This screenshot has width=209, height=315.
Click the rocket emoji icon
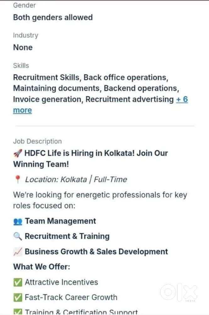click(x=18, y=154)
